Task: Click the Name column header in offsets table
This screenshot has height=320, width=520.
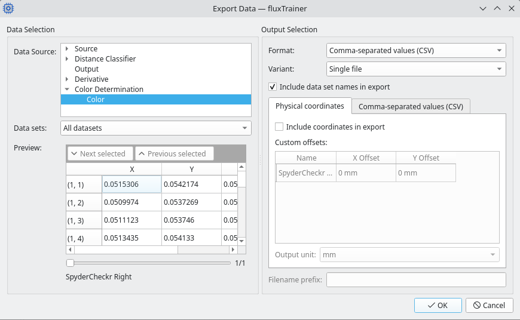Action: tap(306, 158)
